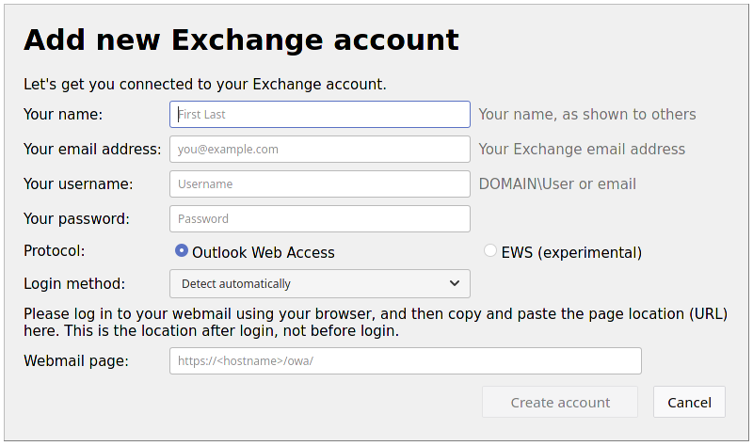Image resolution: width=753 pixels, height=446 pixels.
Task: Click the "Add new Exchange account" heading
Action: (241, 40)
